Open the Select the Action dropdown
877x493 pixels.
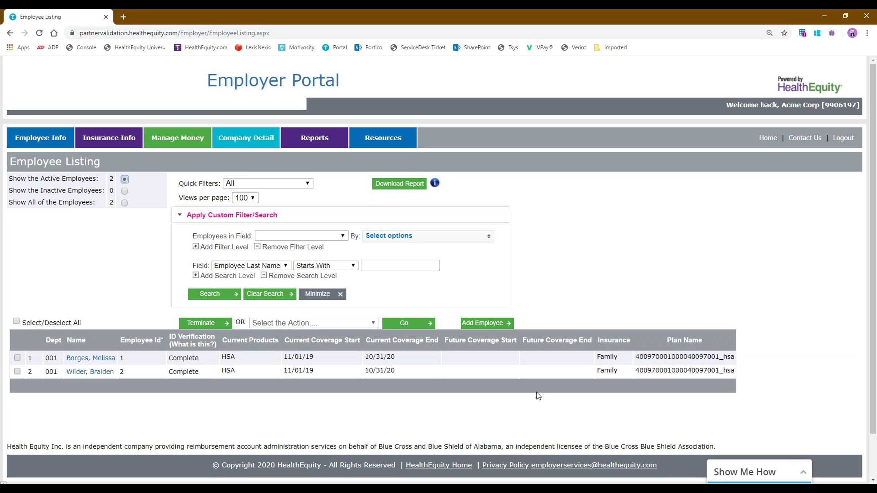coord(314,323)
